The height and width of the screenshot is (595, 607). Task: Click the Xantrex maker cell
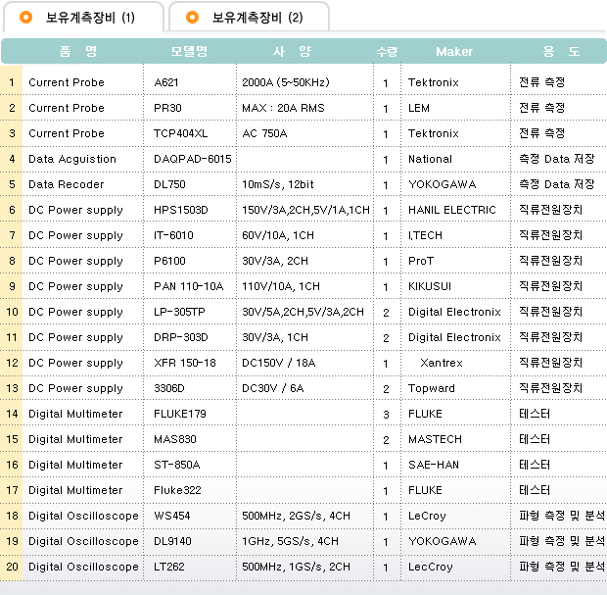(x=442, y=363)
